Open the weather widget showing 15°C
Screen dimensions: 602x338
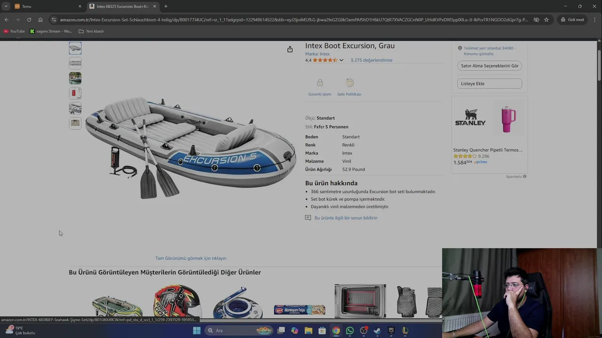coord(20,330)
